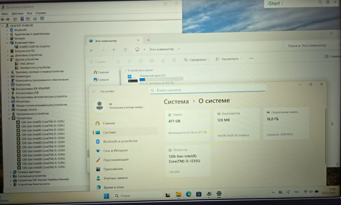The width and height of the screenshot is (341, 205).
Task: Expand the Bluetooth node in Device Manager
Action: [11, 30]
